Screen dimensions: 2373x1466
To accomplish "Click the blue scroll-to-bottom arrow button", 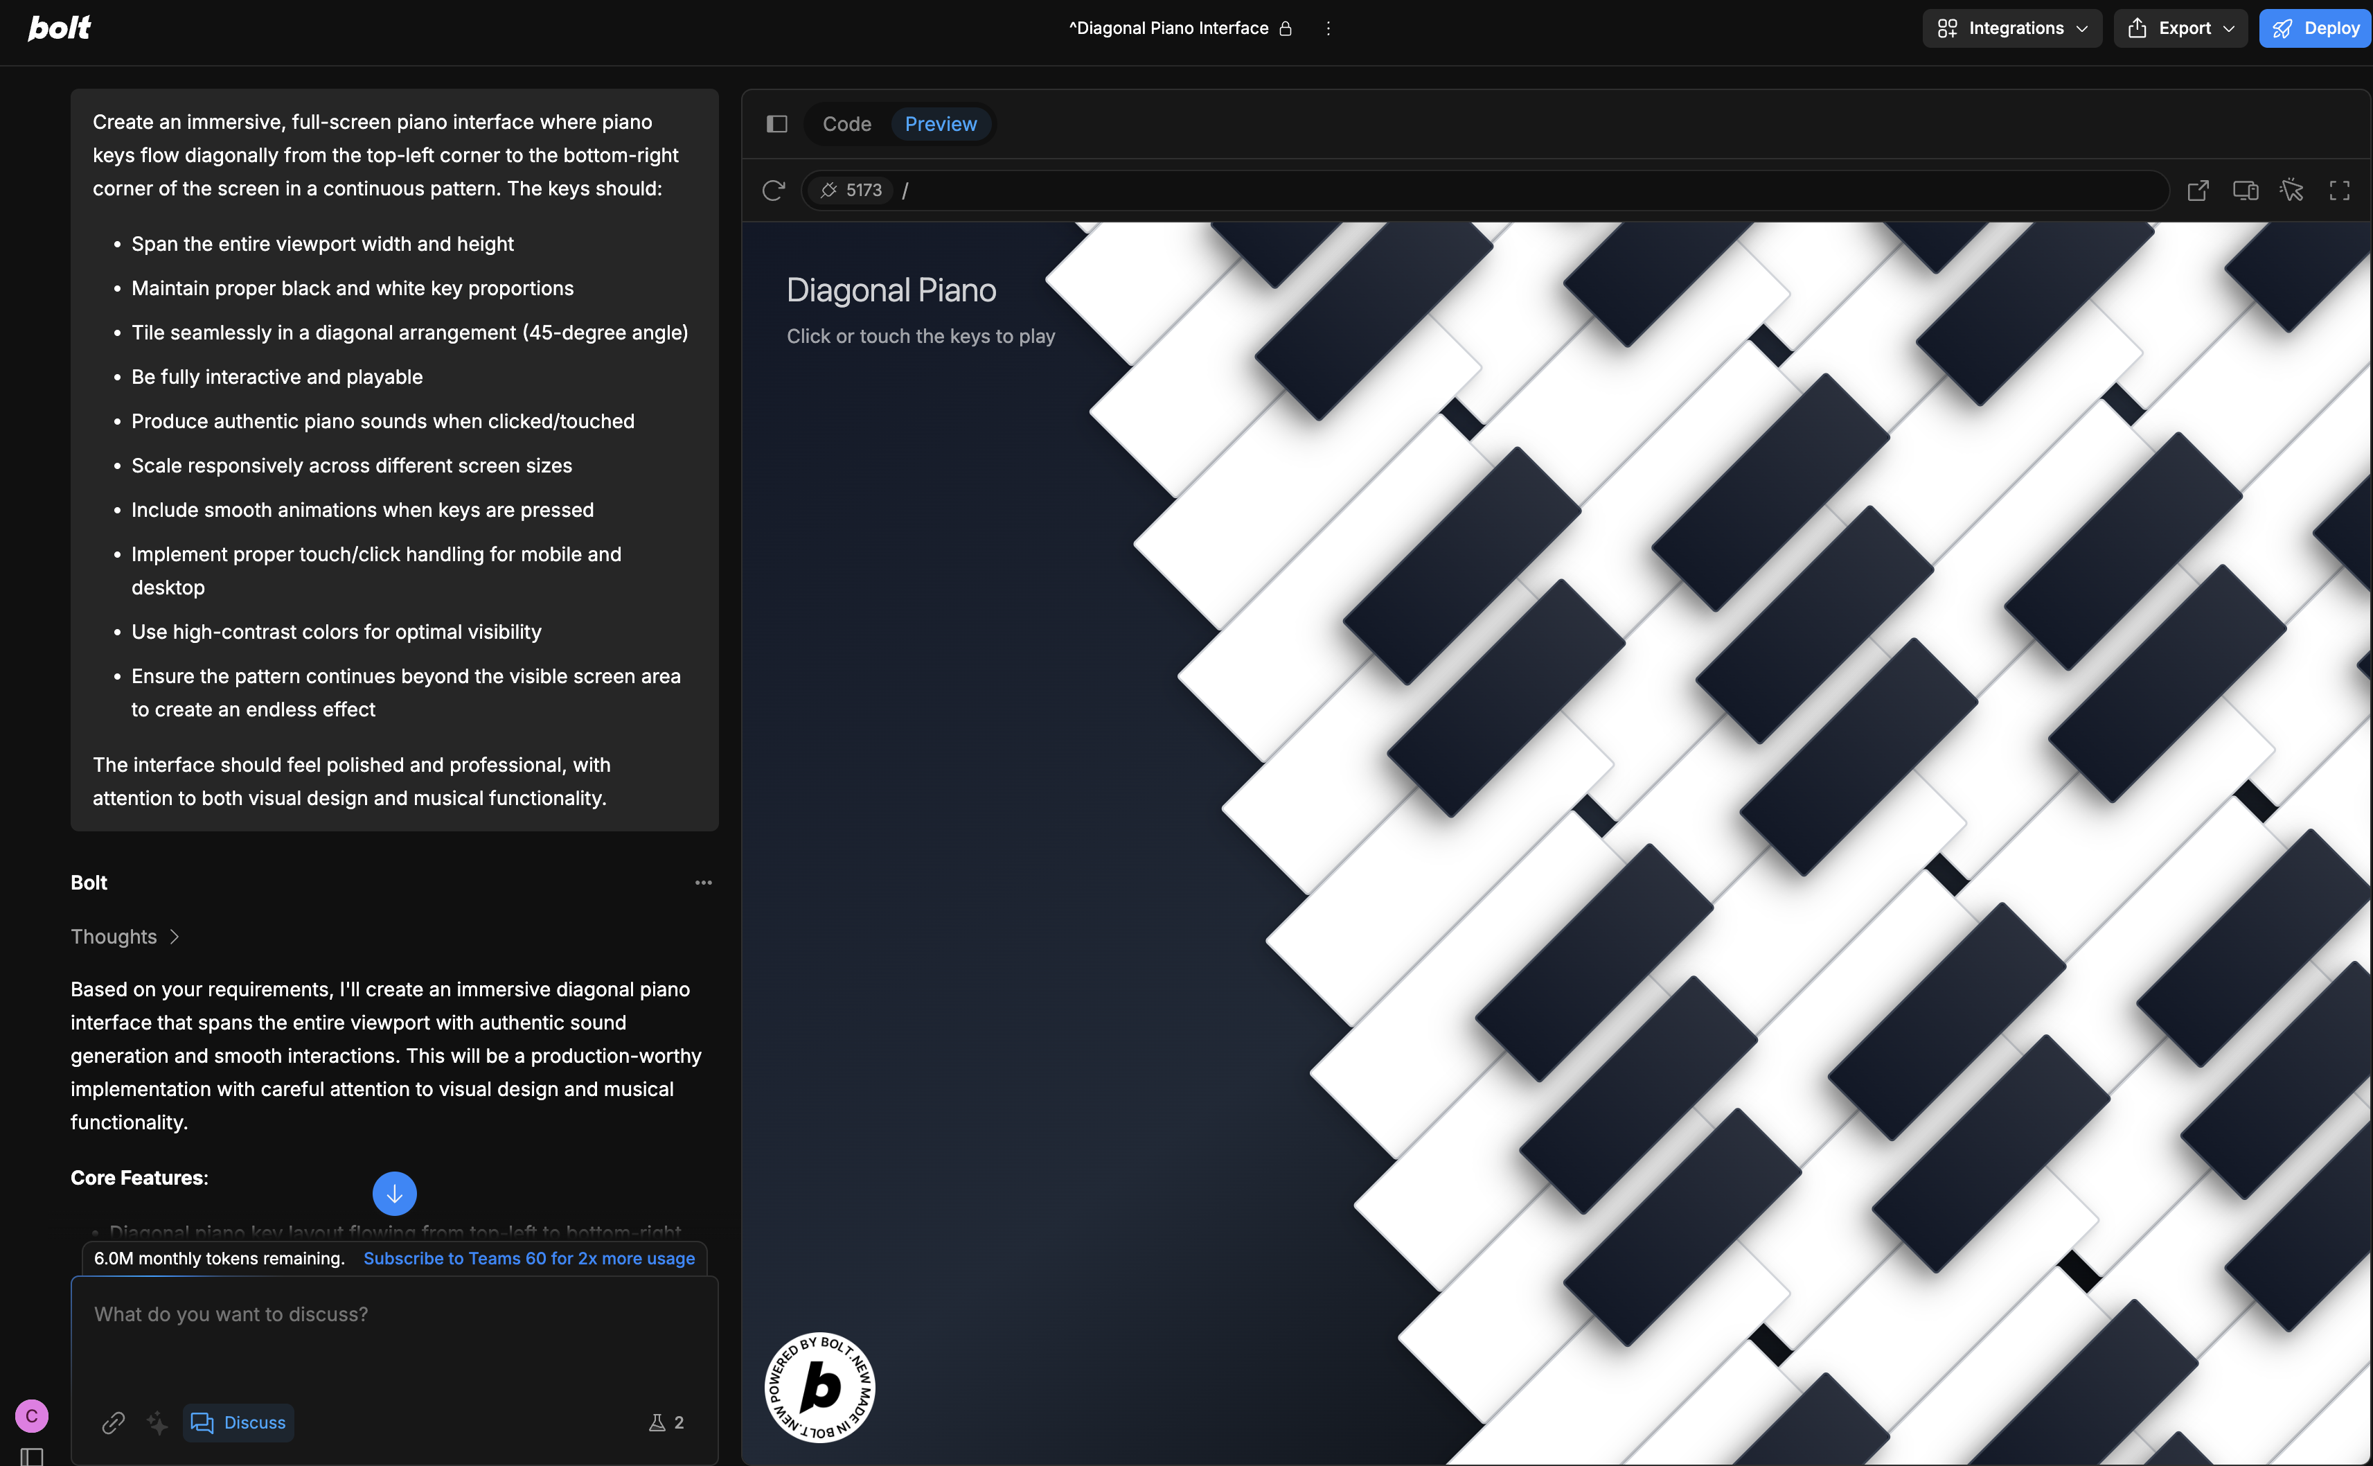I will pos(395,1194).
